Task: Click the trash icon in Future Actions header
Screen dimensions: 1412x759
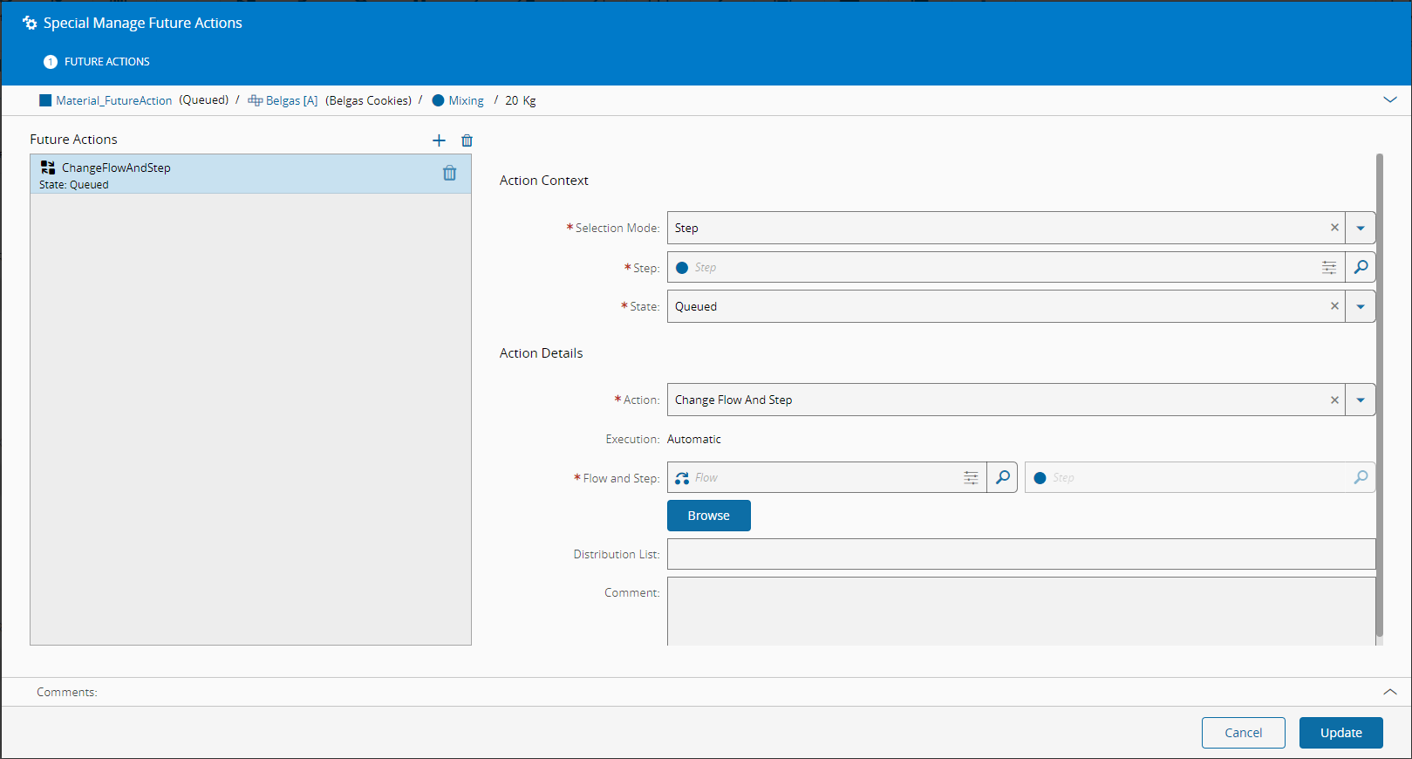Action: (x=467, y=140)
